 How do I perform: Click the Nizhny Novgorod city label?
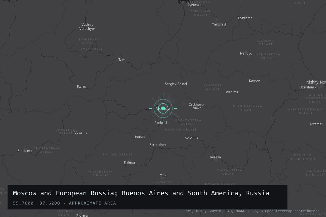(316, 82)
